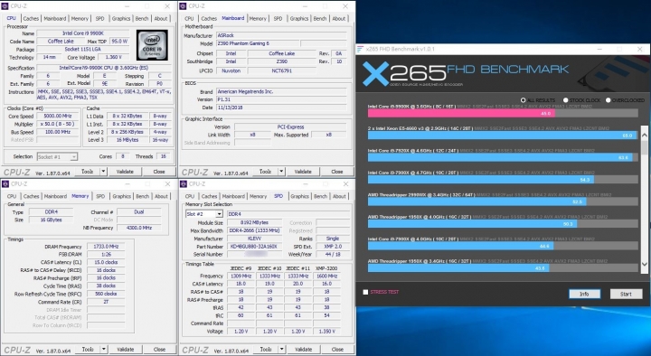
Task: Click Close button in SPD window
Action: 337,350
